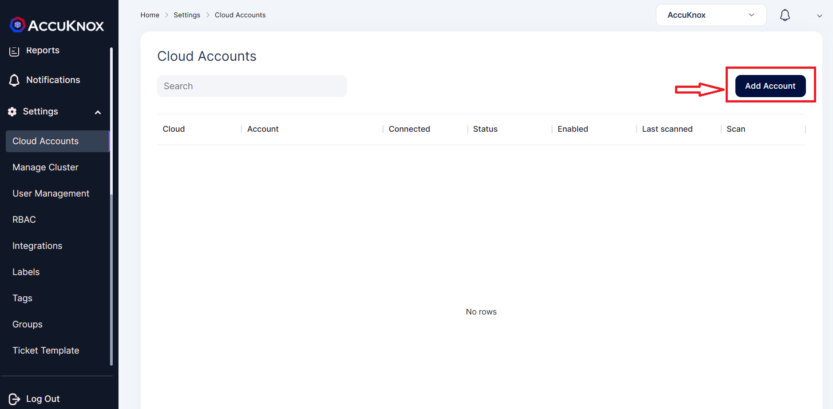
Task: Open notifications bell icon in header
Action: (785, 15)
